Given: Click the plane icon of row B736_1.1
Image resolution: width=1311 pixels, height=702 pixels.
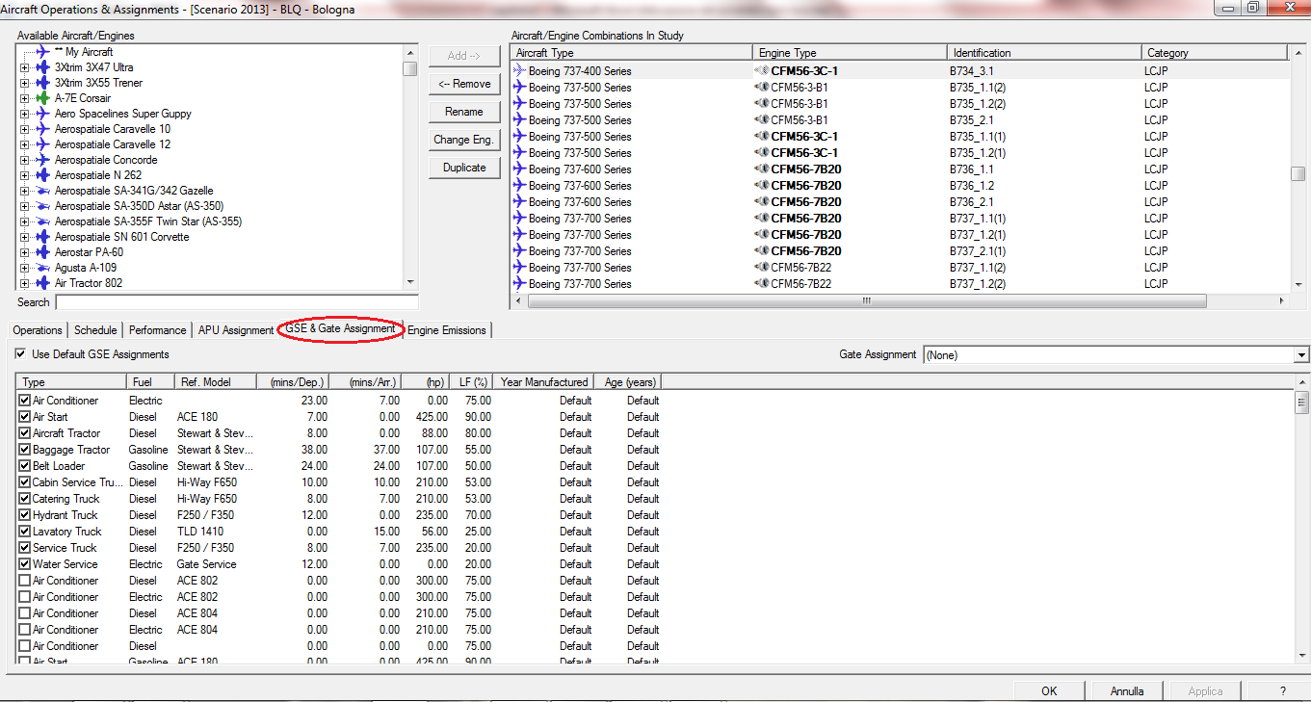Looking at the screenshot, I should [520, 169].
